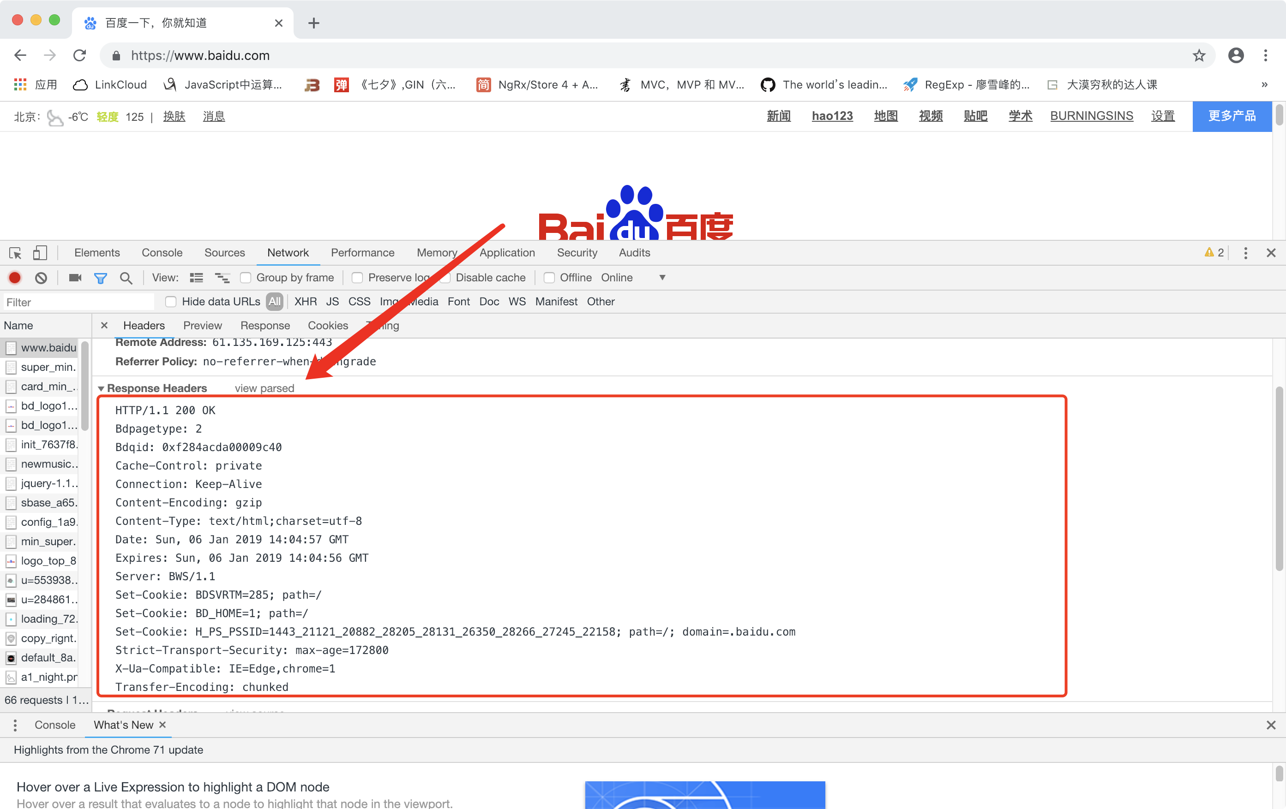The width and height of the screenshot is (1286, 809).
Task: Click the 换肤 link
Action: pyautogui.click(x=174, y=116)
